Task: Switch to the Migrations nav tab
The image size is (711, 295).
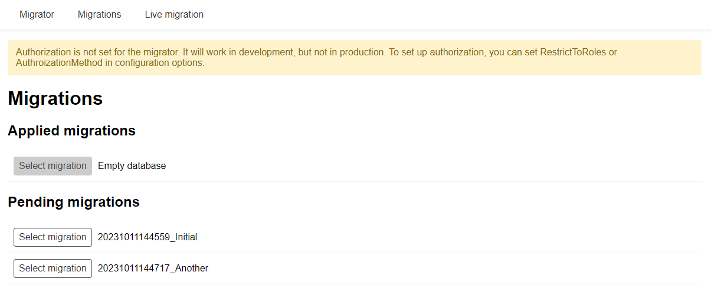Action: pos(99,15)
